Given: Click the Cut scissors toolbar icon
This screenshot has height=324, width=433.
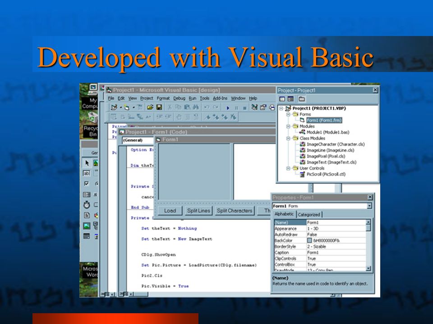Looking at the screenshot, I should (x=170, y=107).
